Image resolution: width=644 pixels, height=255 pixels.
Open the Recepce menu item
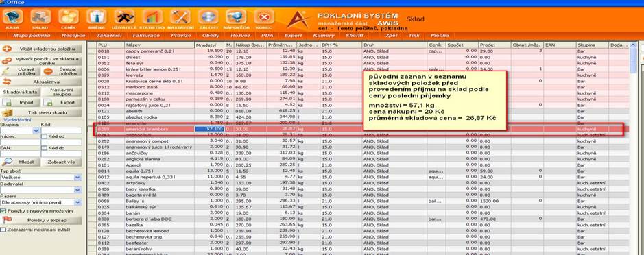[73, 36]
